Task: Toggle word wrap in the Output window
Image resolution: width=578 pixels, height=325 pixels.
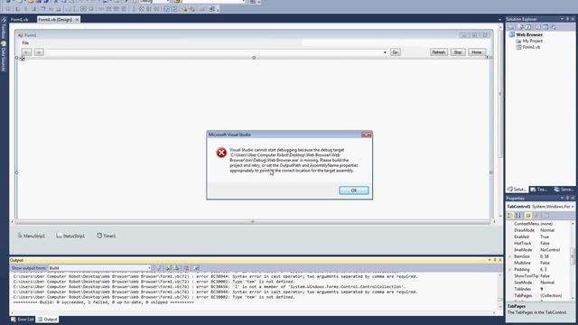Action: coord(197,268)
